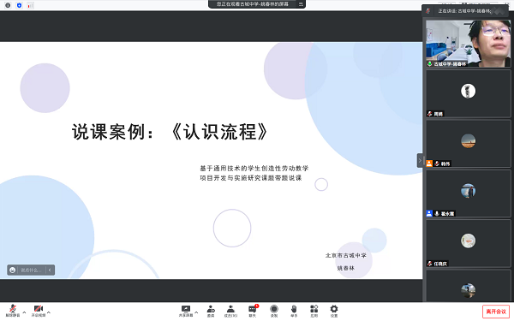The width and height of the screenshot is (514, 321).
Task: Expand audio options arrow beside microphone
Action: coord(24,312)
